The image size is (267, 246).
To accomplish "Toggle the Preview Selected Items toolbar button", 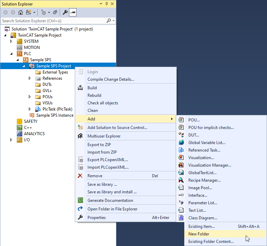I will (73, 12).
